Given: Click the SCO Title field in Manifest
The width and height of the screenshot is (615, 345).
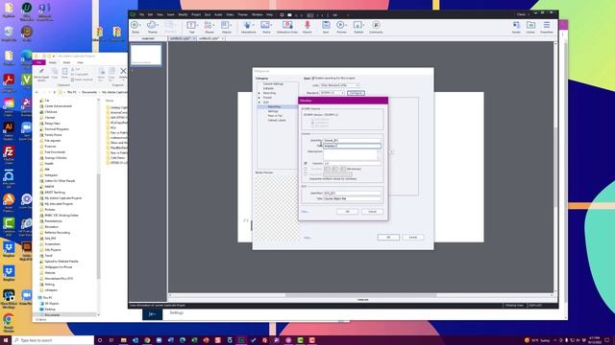Looking at the screenshot, I should tap(352, 198).
